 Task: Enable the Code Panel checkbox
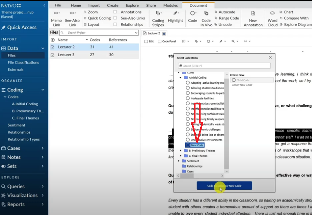tap(160, 41)
